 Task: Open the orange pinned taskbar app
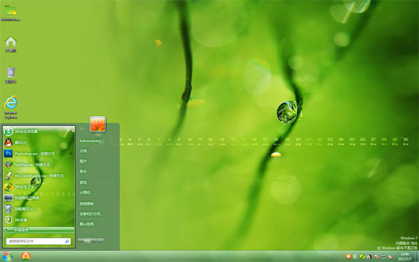click(26, 256)
